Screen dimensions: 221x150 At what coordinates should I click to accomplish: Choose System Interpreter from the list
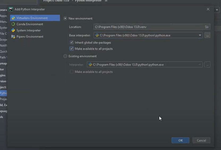pos(28,30)
